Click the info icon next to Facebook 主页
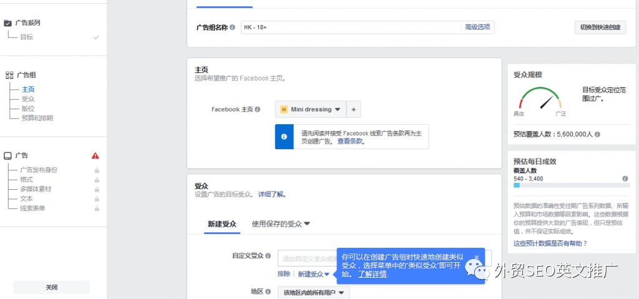This screenshot has height=299, width=639. [x=258, y=109]
